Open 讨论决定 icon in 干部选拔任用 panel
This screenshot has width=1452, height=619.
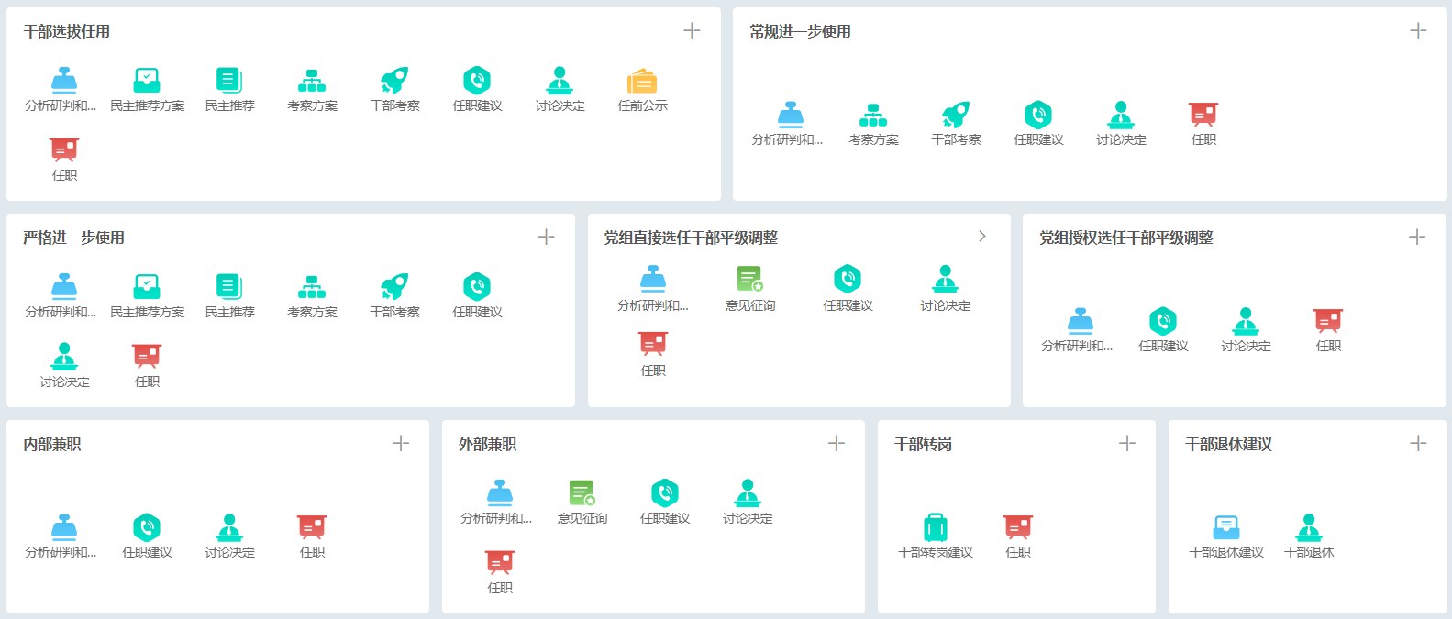560,81
